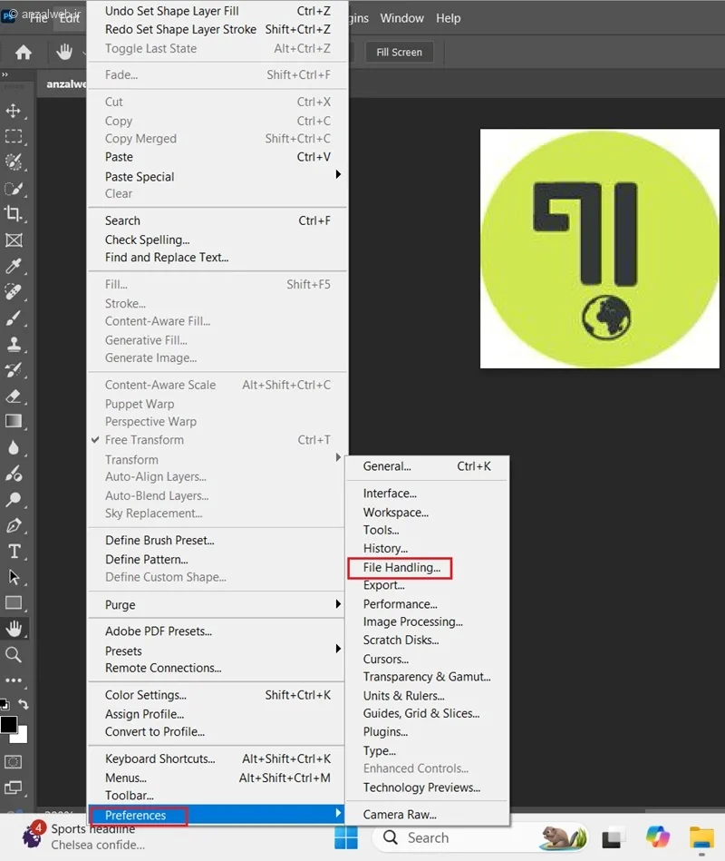Screen dimensions: 725x861
Task: Select the Rectangle shape tool
Action: pyautogui.click(x=14, y=603)
